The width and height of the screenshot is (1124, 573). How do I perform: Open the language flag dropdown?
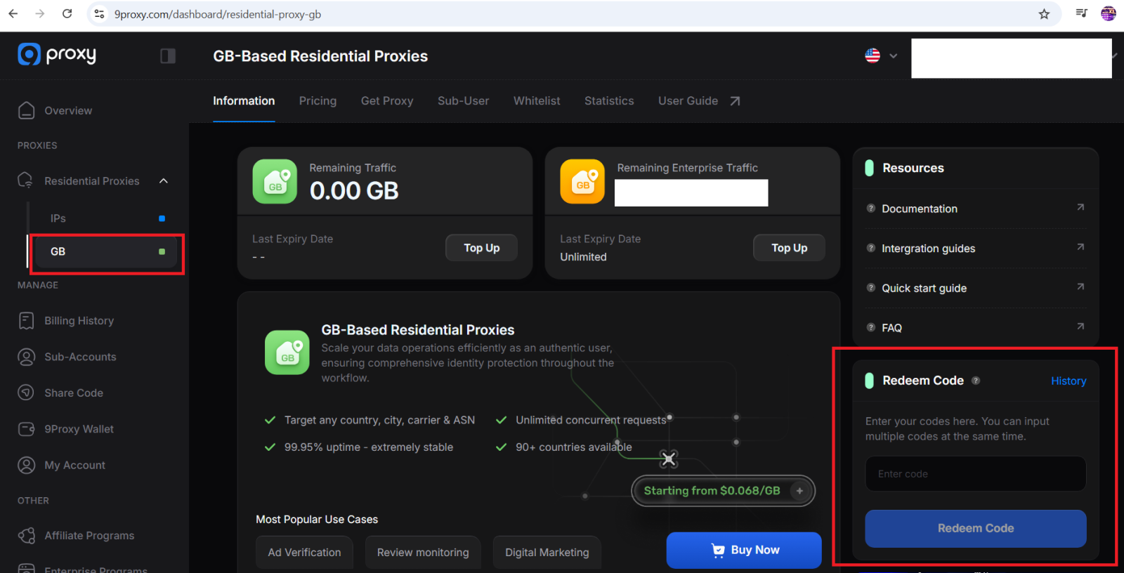[881, 56]
